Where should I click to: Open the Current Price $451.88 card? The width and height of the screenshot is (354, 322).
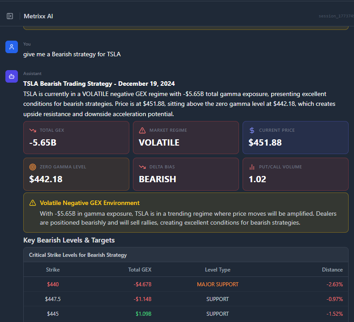[x=295, y=138]
